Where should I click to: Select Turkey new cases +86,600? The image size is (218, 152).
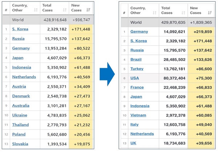click(204, 69)
